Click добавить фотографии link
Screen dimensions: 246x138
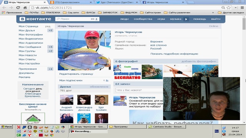[199, 61]
